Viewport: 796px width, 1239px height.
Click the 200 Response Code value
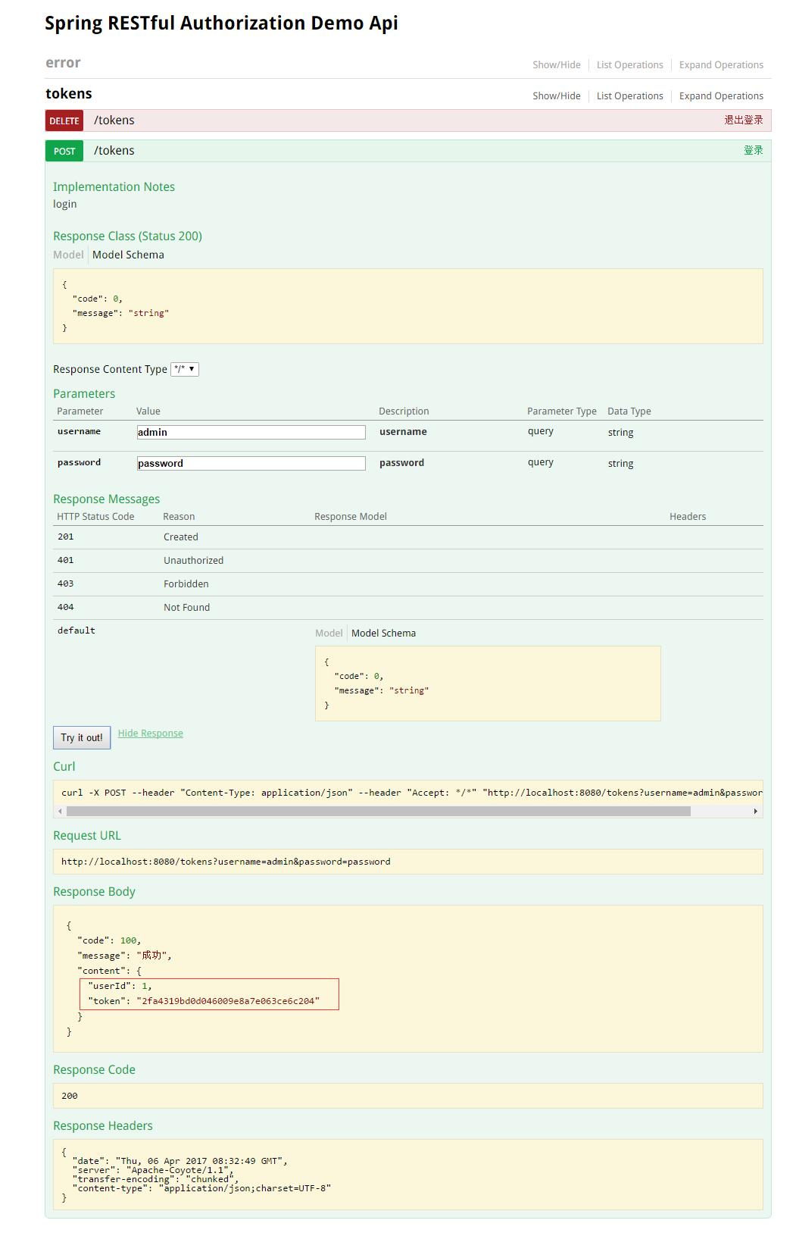click(x=70, y=1096)
